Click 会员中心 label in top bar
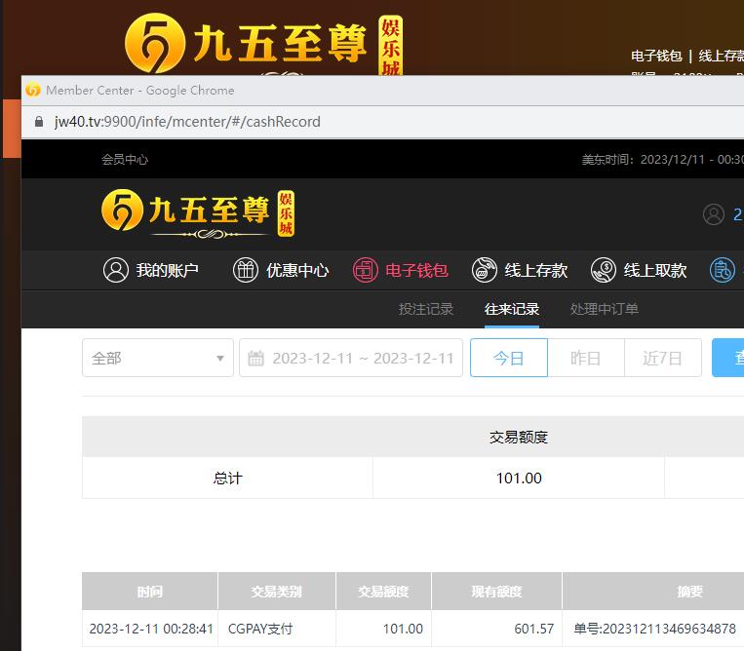The image size is (744, 651). (x=125, y=159)
